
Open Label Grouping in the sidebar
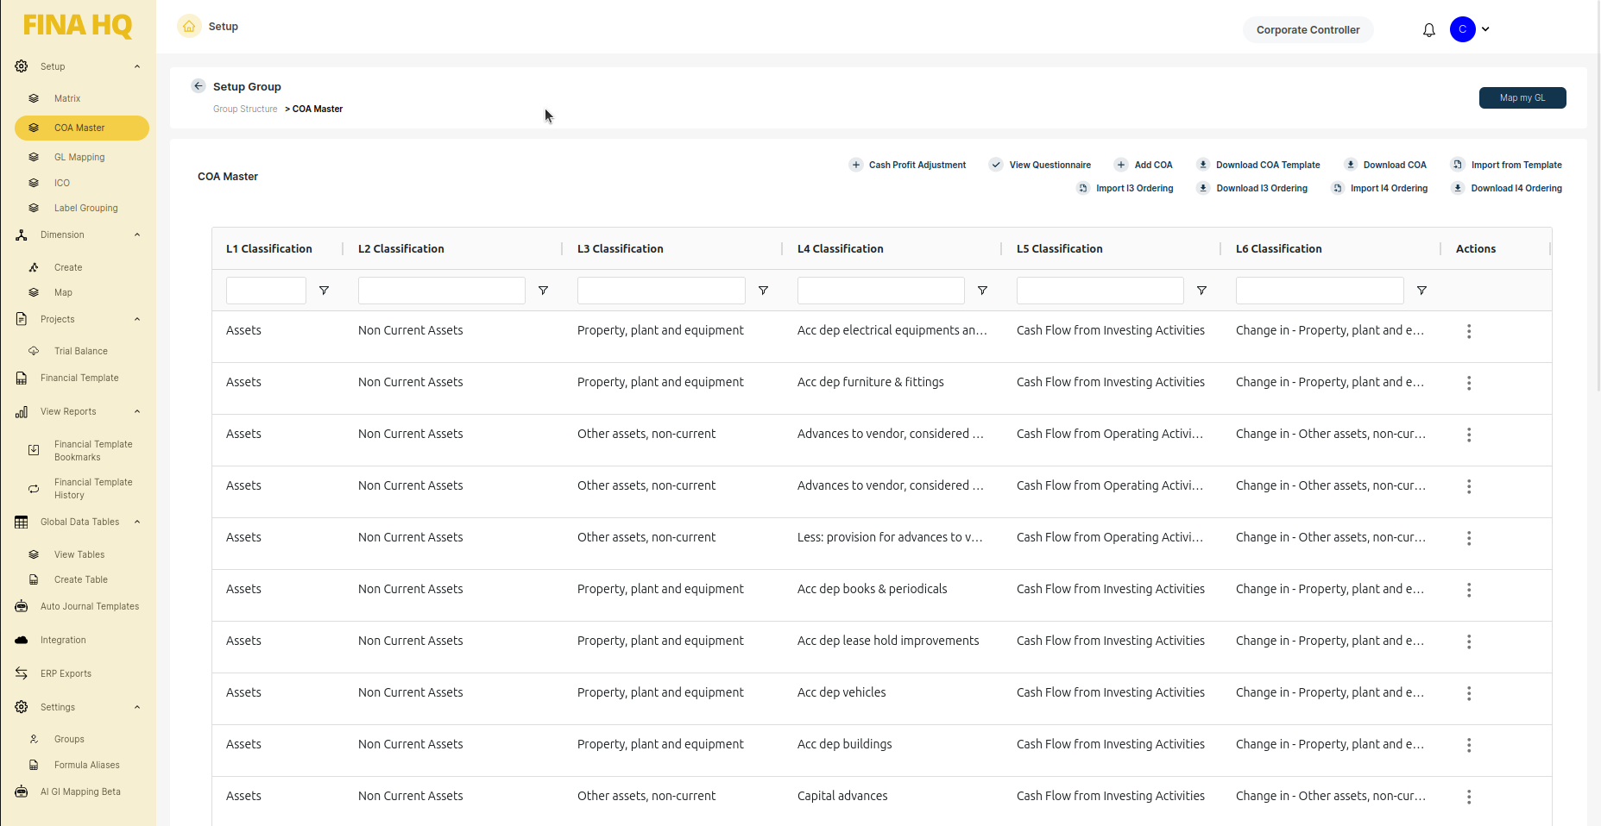(85, 208)
